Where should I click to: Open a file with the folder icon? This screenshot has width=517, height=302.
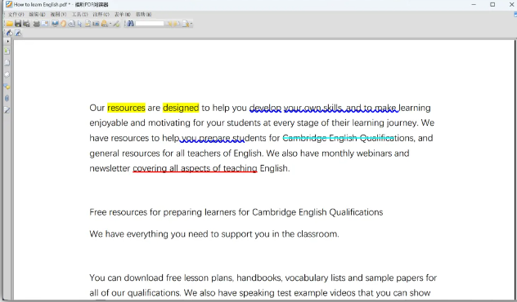point(10,24)
